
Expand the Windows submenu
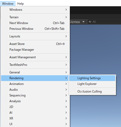click(35, 10)
